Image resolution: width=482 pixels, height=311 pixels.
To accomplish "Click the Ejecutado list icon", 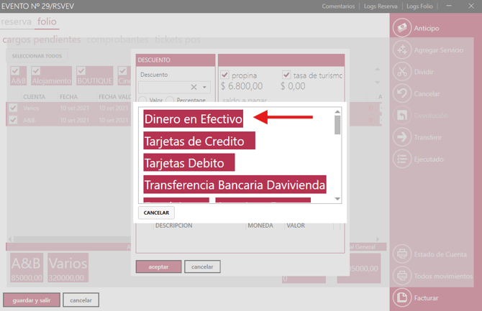I will [401, 159].
